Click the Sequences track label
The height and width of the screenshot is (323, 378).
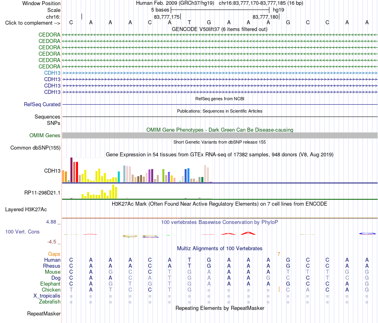(x=47, y=117)
